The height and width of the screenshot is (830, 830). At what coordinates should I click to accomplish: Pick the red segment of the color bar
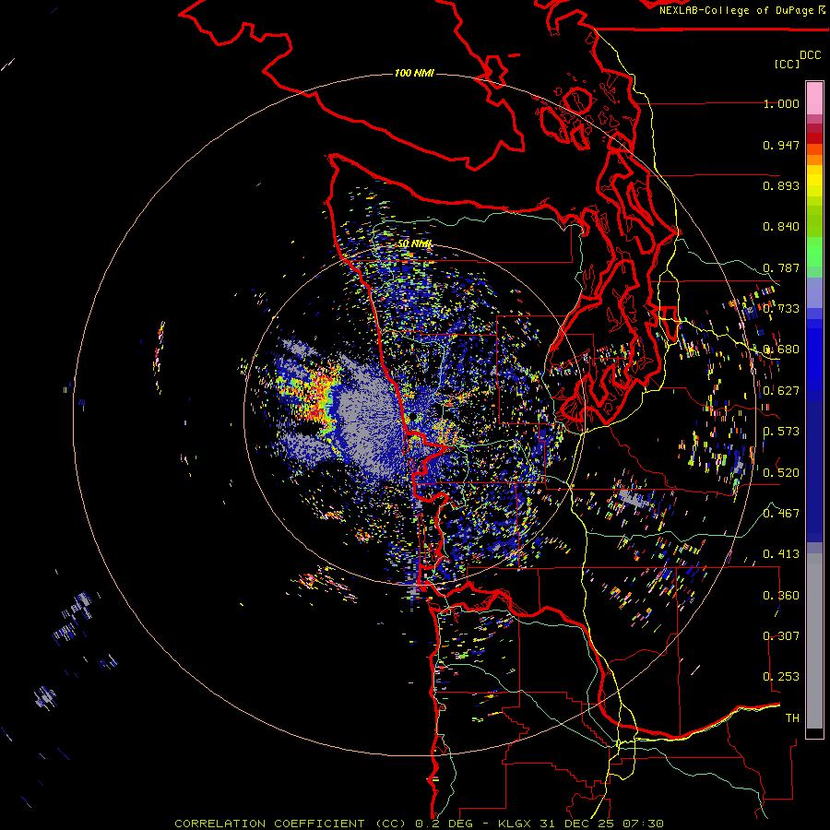(814, 137)
